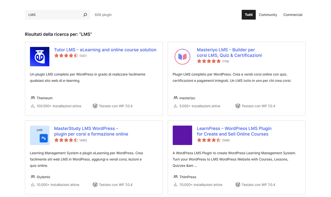Viewport: 331px width, 197px height.
Task: Click the ThimPress author name
Action: tap(188, 177)
